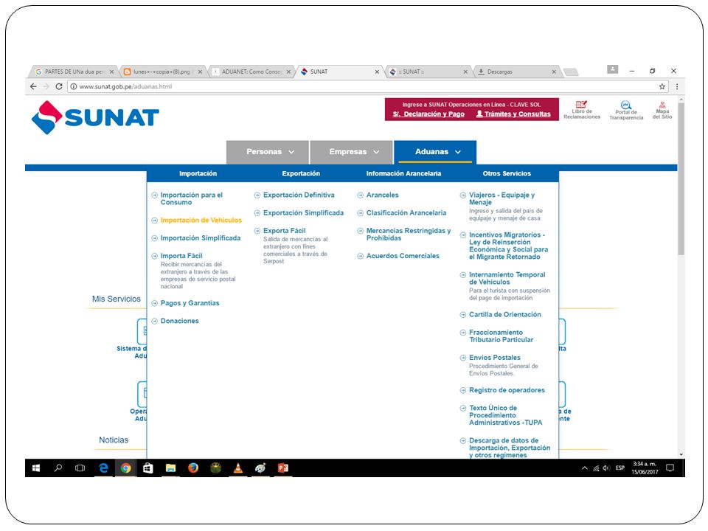Screen dimensions: 708x531
Task: Click the page vertical scrollbar thumb
Action: pyautogui.click(x=681, y=178)
